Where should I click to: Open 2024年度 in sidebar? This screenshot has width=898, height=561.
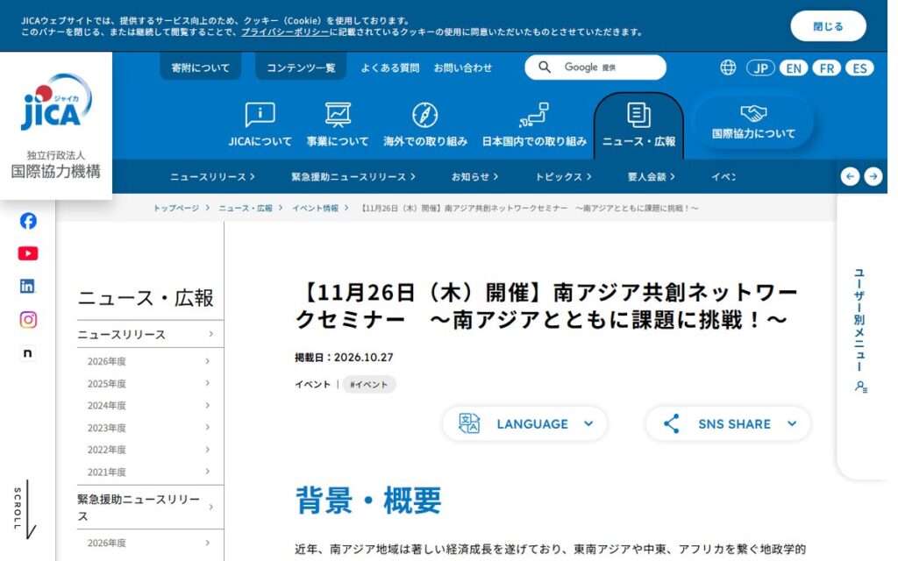point(150,405)
